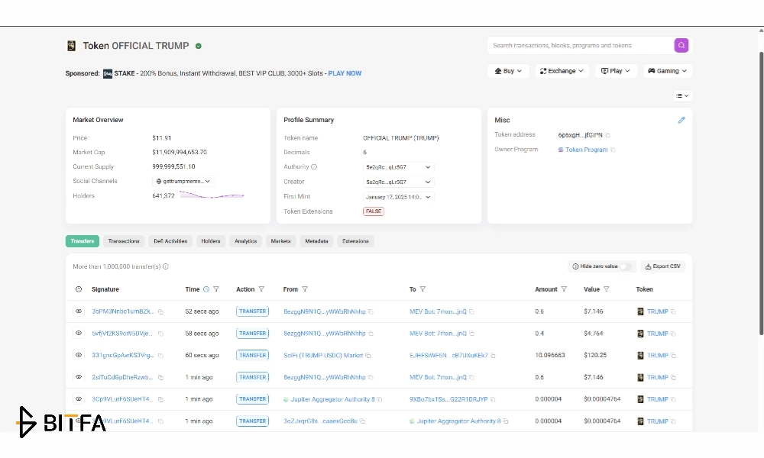
Task: Copy the token address 6p6xgH...jfGiPN
Action: (607, 135)
